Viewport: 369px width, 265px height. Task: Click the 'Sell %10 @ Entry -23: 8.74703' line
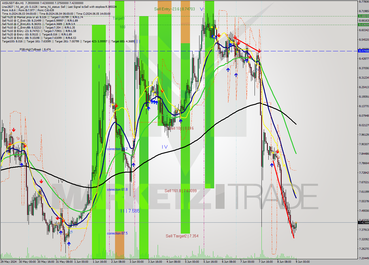pyautogui.click(x=39, y=31)
